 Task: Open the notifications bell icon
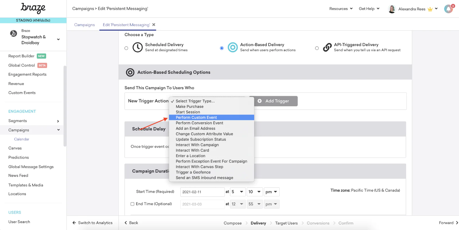[448, 9]
